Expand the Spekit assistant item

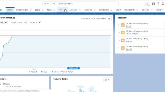tap(119, 48)
